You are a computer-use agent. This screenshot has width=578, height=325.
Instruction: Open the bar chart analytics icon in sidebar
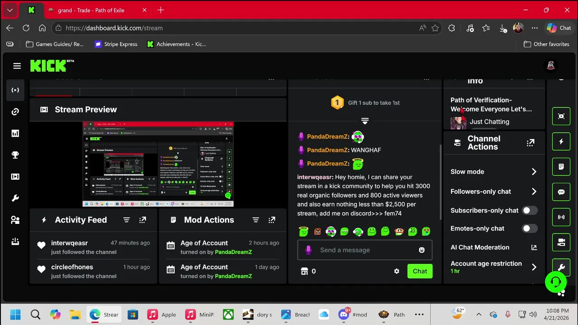[x=15, y=133]
